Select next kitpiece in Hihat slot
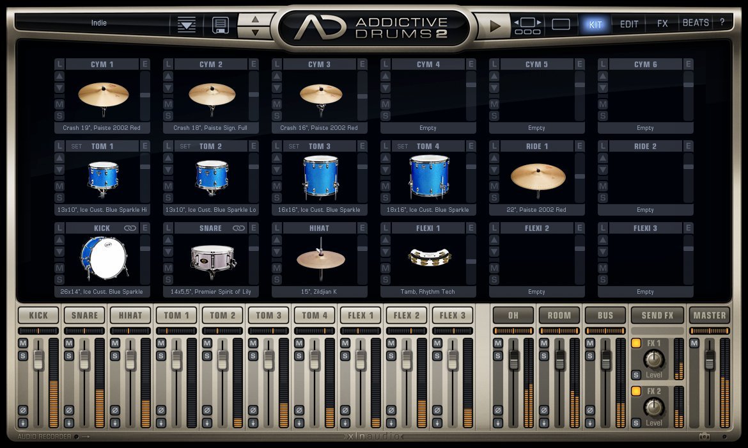 click(x=277, y=252)
